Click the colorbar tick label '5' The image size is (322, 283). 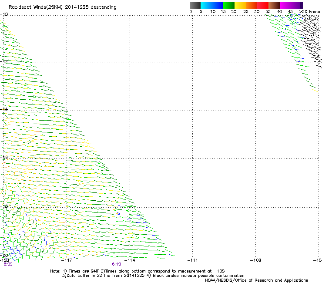point(201,12)
